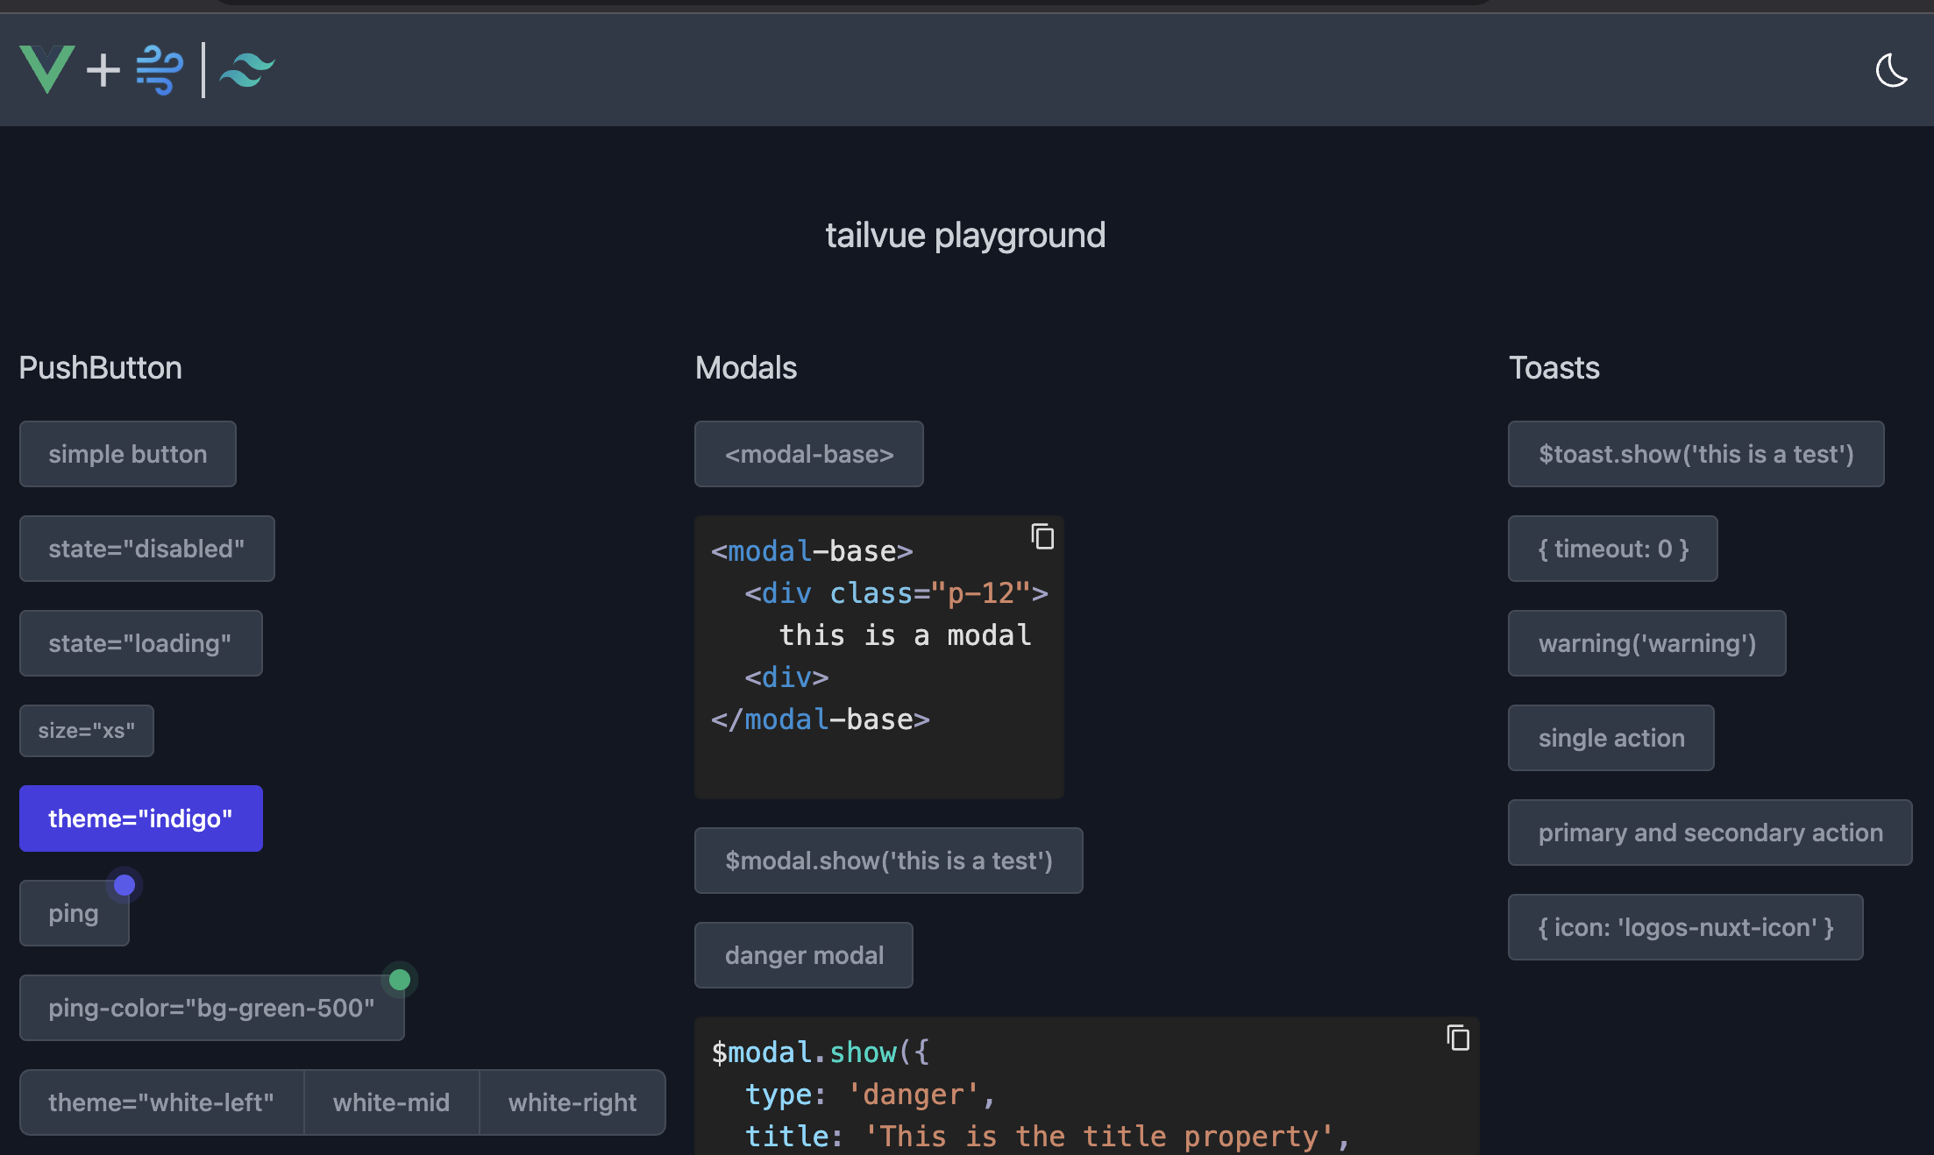Open the <modal-base> modal
This screenshot has height=1155, width=1934.
tap(808, 454)
